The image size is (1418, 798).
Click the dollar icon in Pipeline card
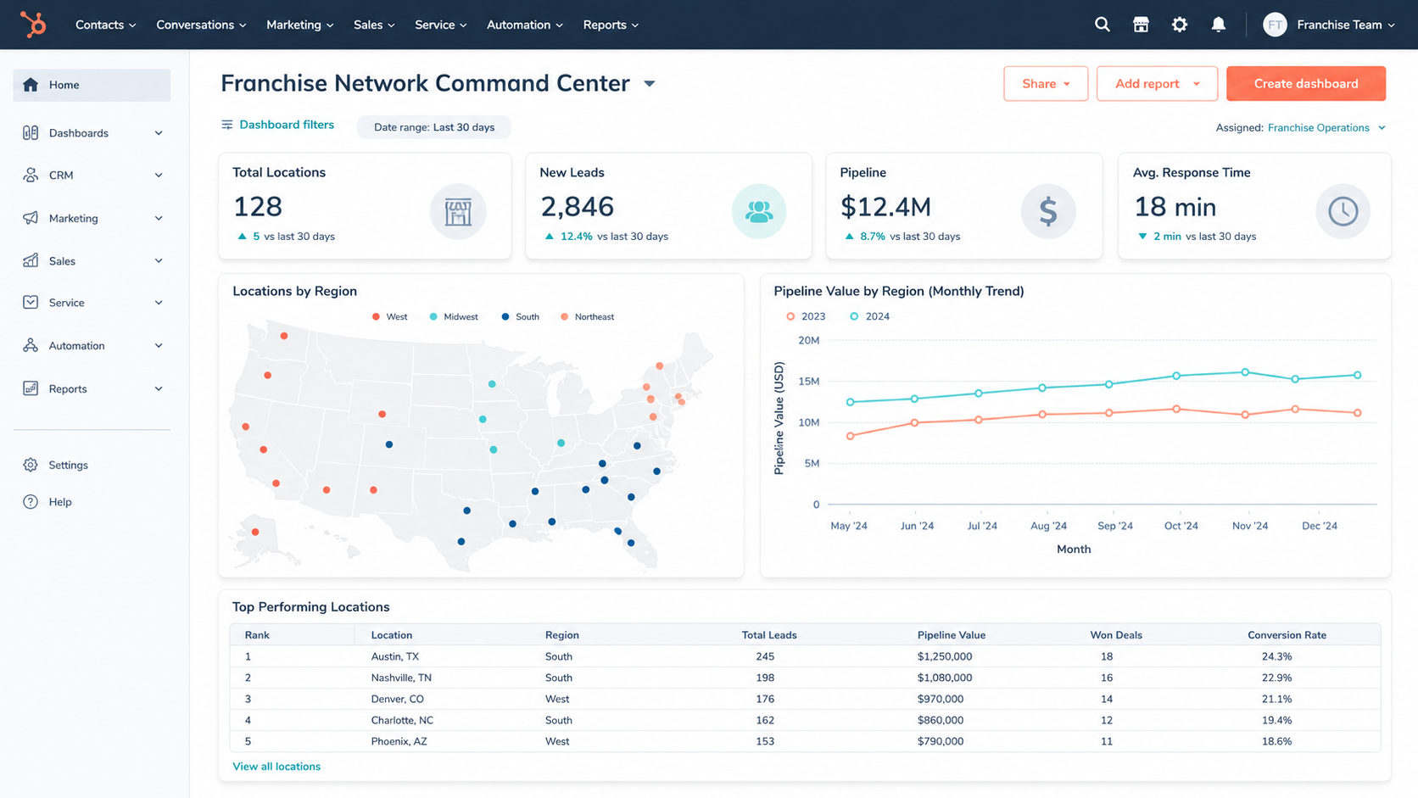tap(1048, 212)
